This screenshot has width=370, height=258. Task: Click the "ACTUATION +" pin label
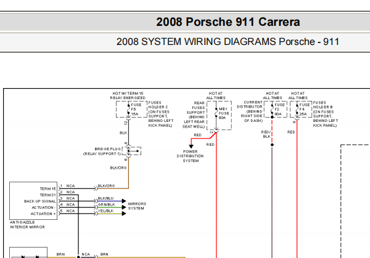(43, 214)
